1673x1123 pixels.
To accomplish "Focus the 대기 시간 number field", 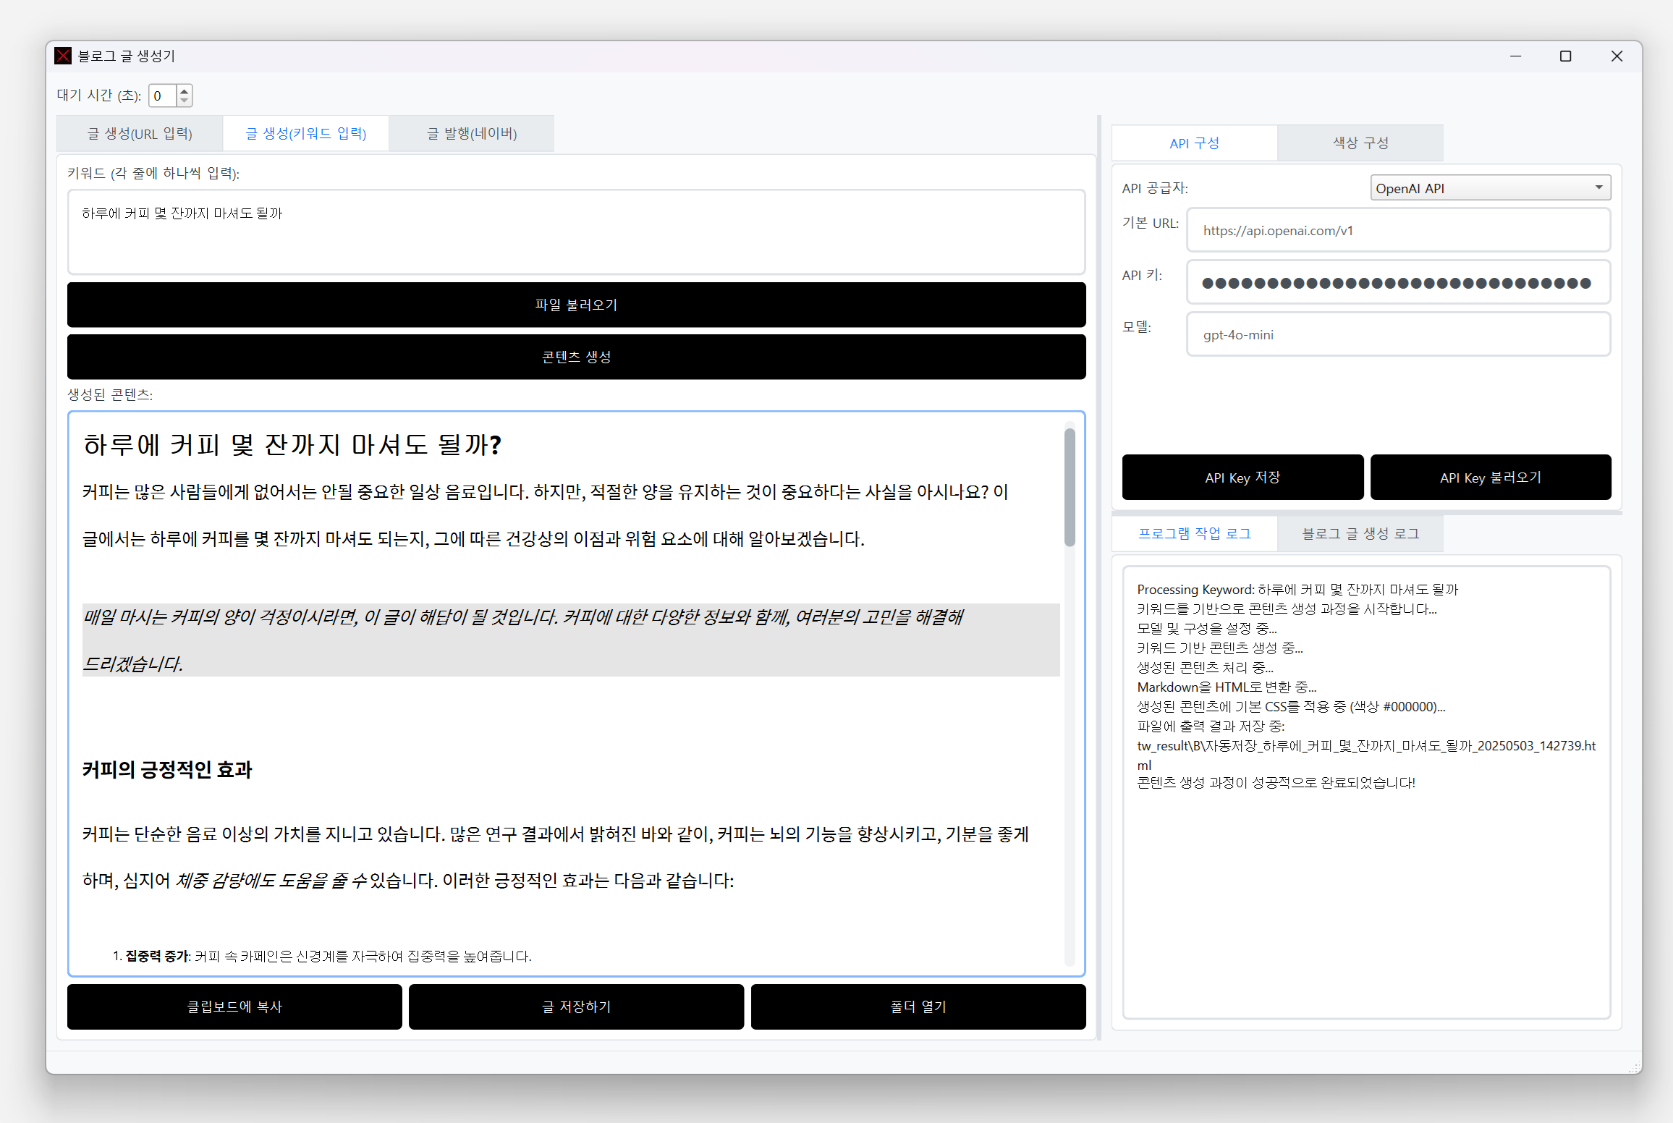I will [163, 96].
